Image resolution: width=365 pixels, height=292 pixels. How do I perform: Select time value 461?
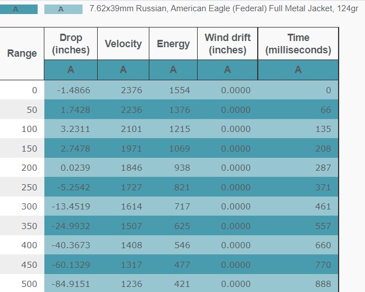coord(323,206)
